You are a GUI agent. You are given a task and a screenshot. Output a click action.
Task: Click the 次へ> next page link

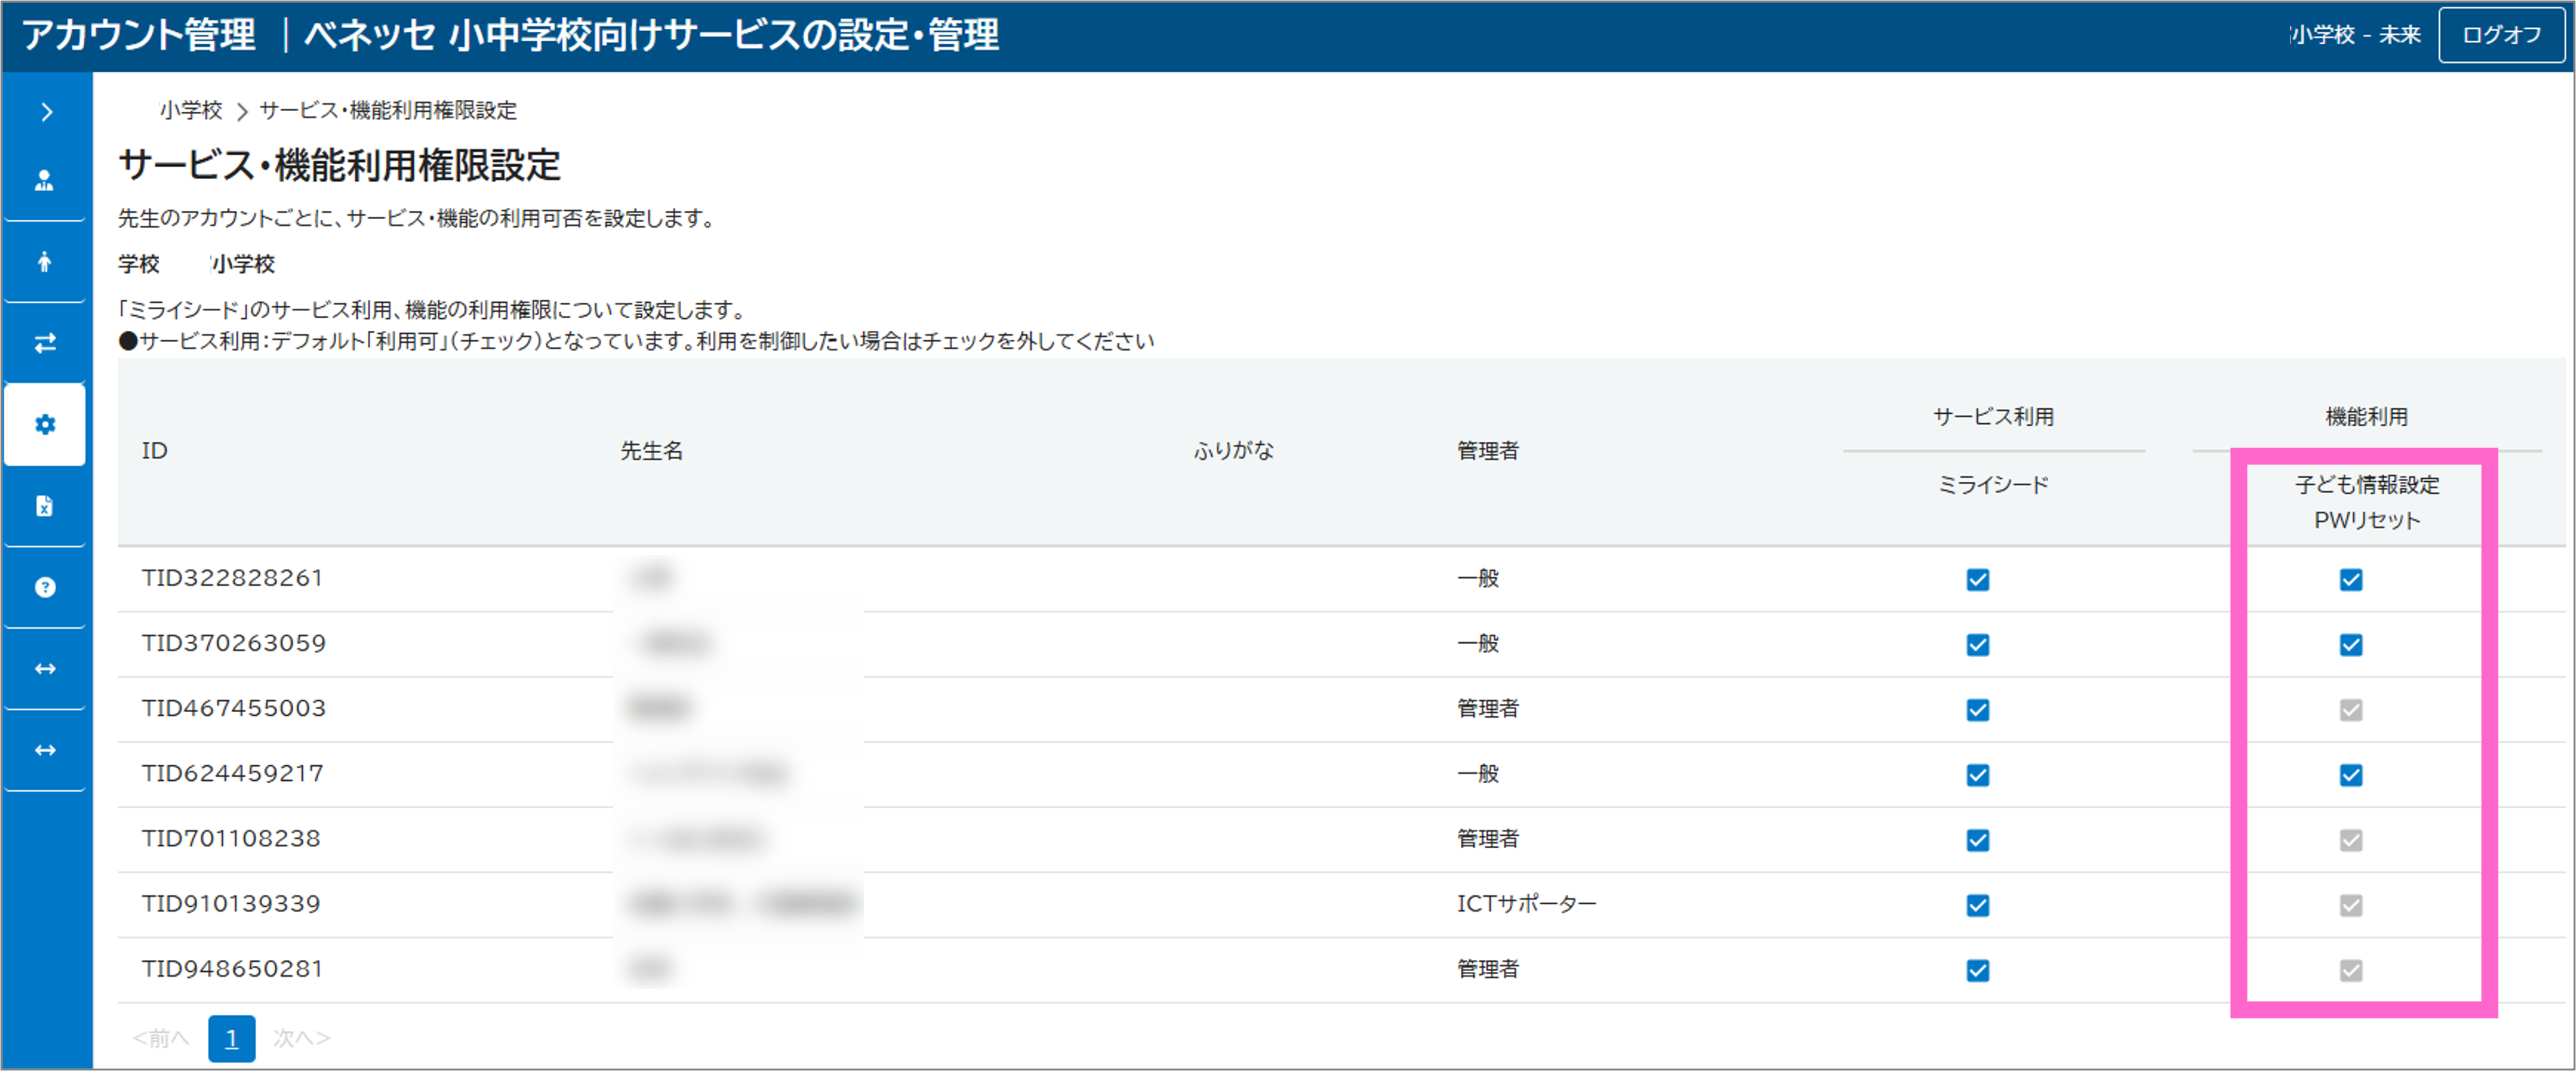[x=301, y=1038]
